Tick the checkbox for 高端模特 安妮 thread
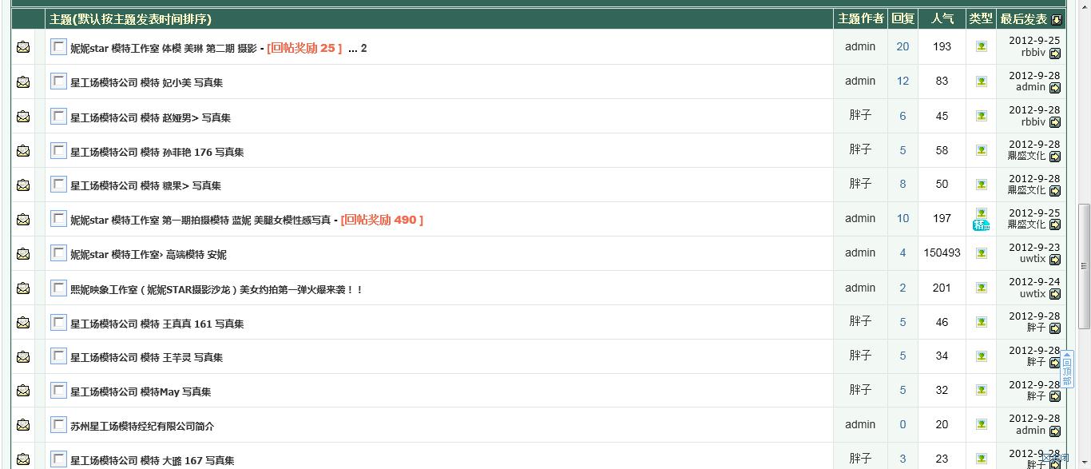Screen dimensions: 1091x469 point(58,252)
